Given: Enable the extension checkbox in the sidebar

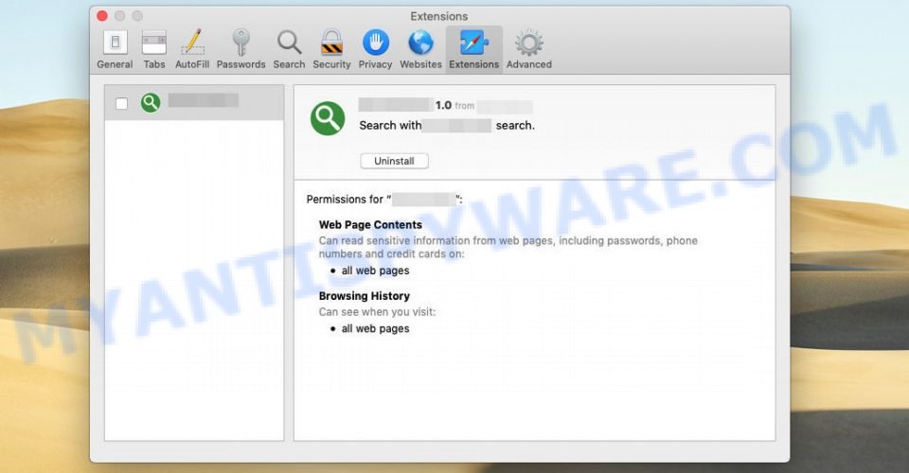Looking at the screenshot, I should pos(121,104).
